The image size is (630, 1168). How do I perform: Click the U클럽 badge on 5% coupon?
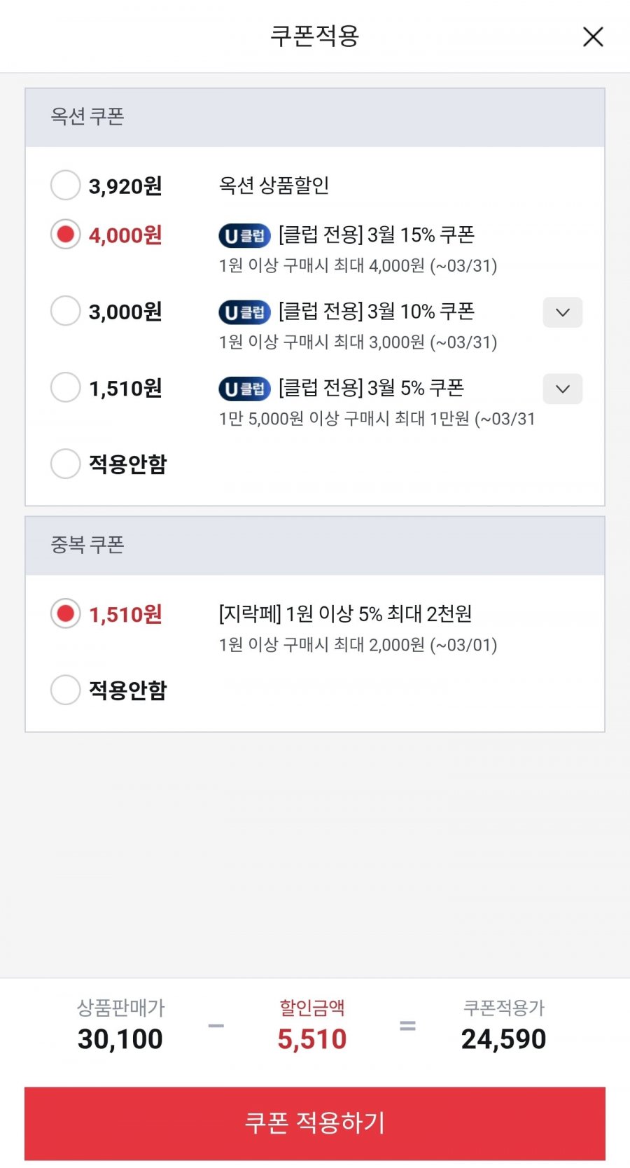point(244,389)
